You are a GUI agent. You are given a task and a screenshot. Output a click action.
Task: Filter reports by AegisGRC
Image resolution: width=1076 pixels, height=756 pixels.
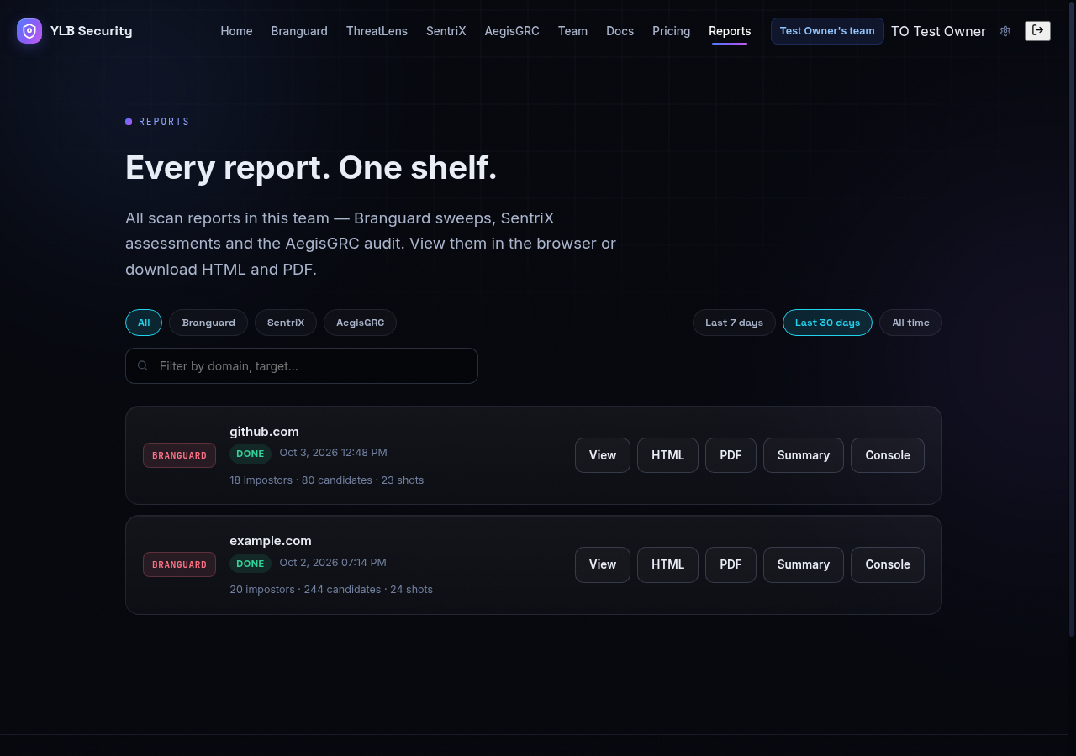[x=360, y=323]
